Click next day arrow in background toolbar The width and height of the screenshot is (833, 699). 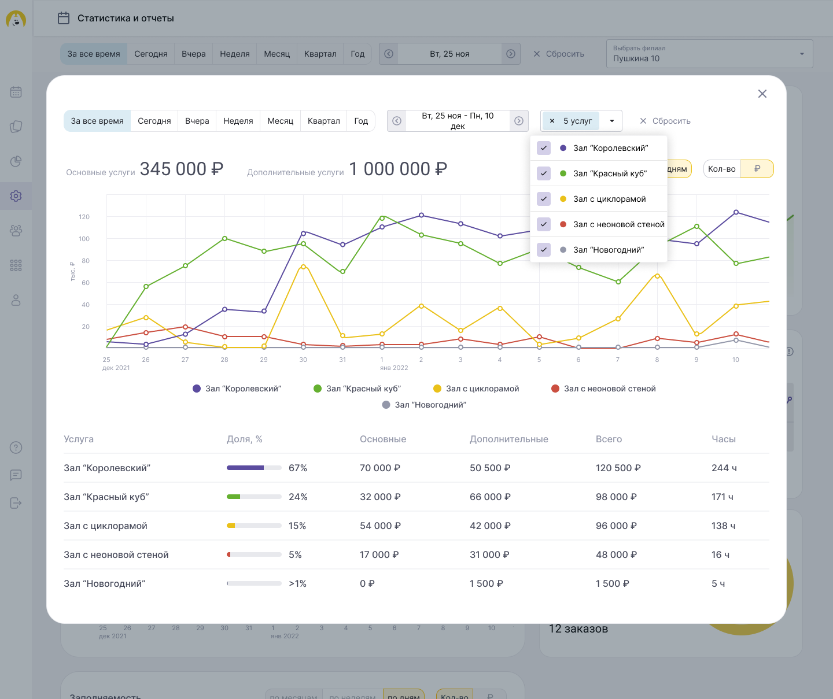[x=511, y=54]
